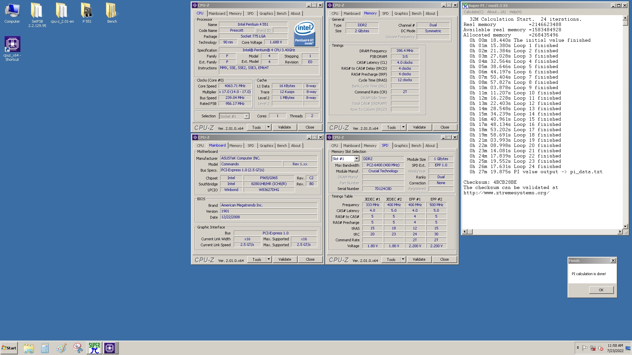Screen dimensions: 632x355
Task: Close the Finish dialog with X
Action: coord(613,261)
